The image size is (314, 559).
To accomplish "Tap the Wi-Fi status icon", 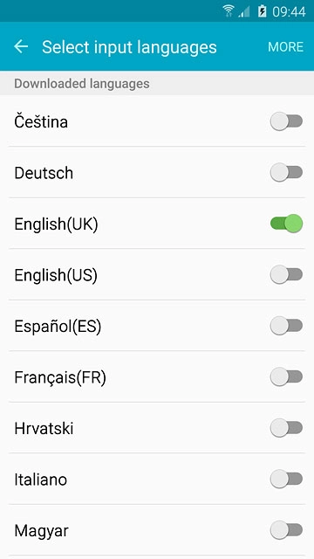I will pos(229,11).
